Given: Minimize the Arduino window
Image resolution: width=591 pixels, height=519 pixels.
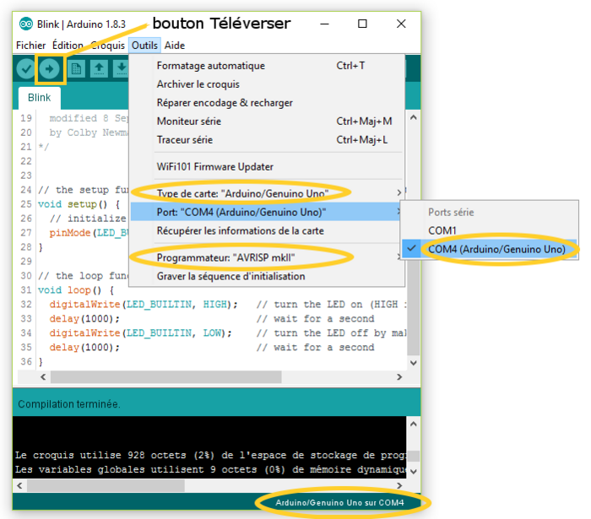Looking at the screenshot, I should pyautogui.click(x=324, y=24).
